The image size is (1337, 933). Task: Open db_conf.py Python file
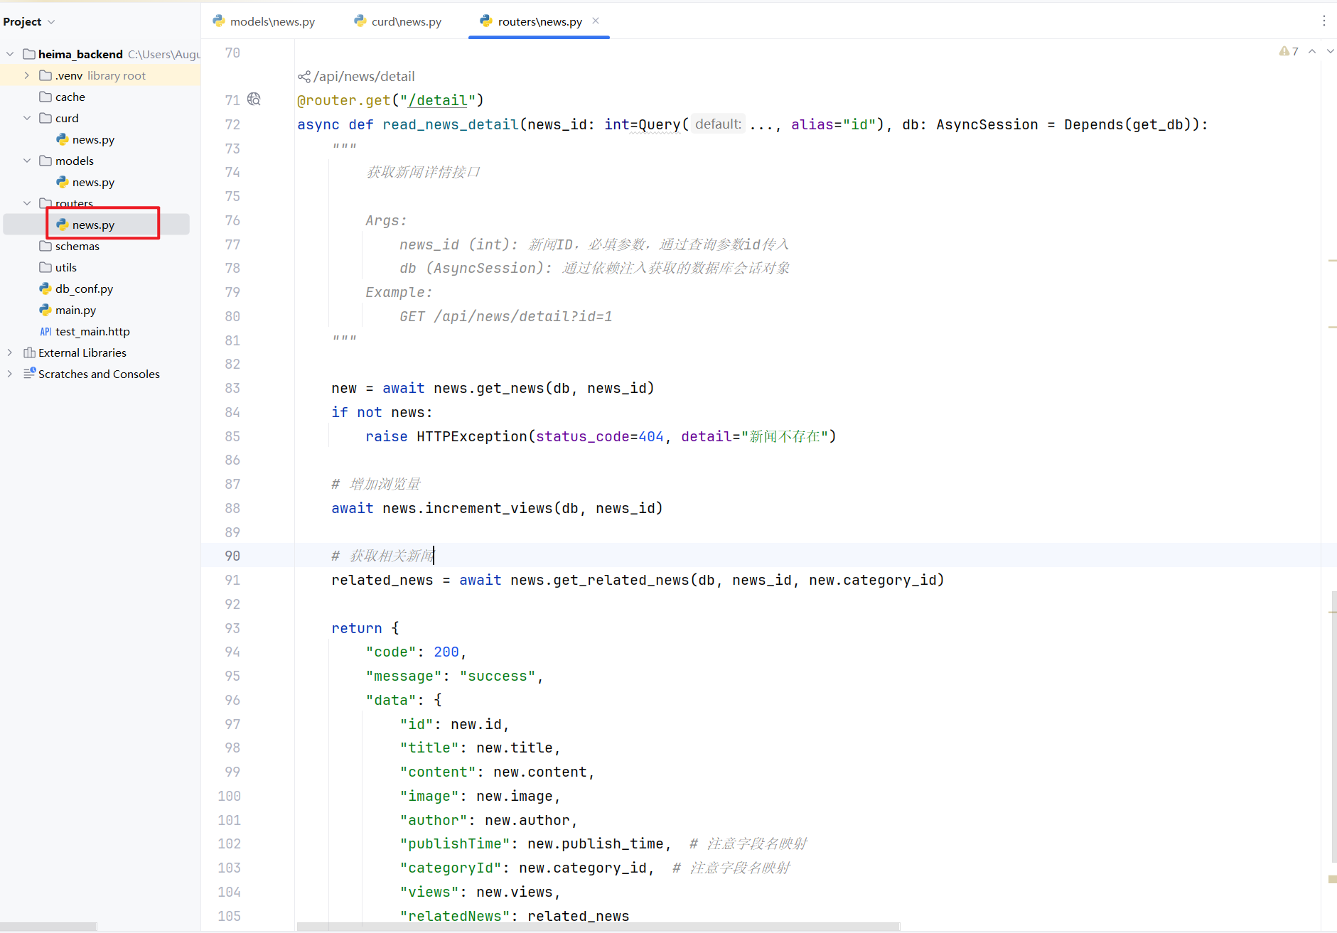pyautogui.click(x=84, y=288)
